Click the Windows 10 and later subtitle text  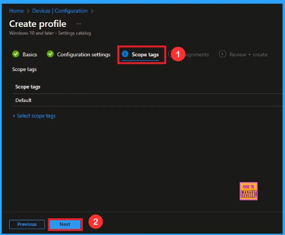pos(50,33)
